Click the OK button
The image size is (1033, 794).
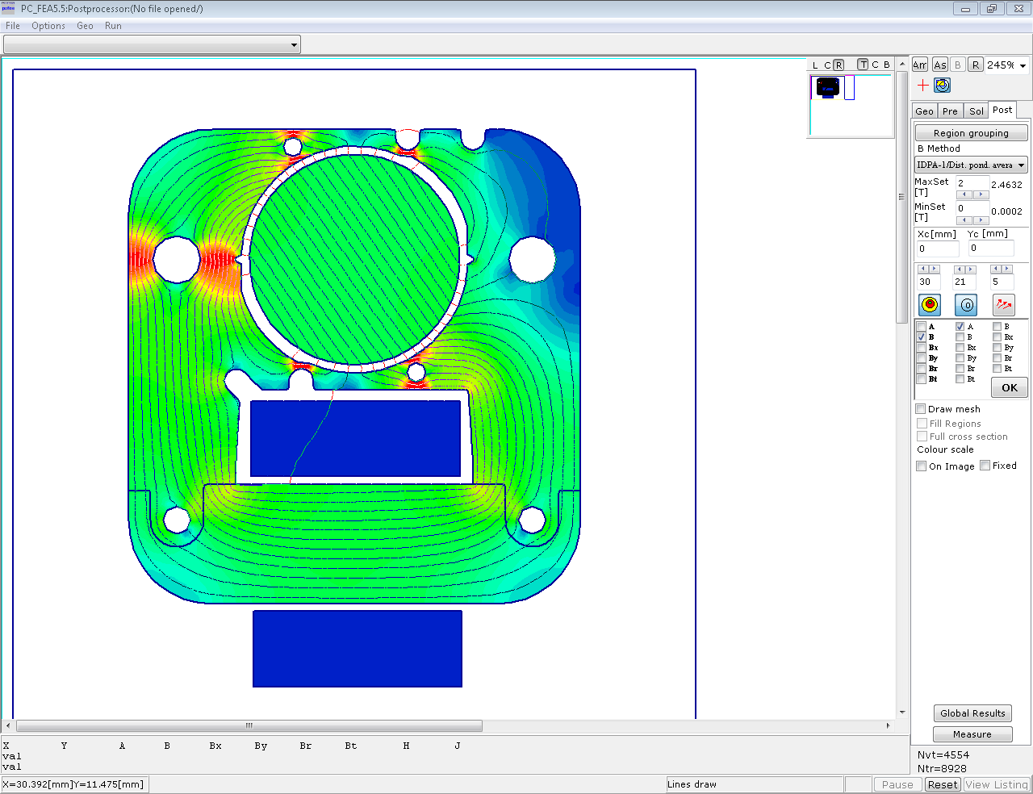(x=1010, y=388)
